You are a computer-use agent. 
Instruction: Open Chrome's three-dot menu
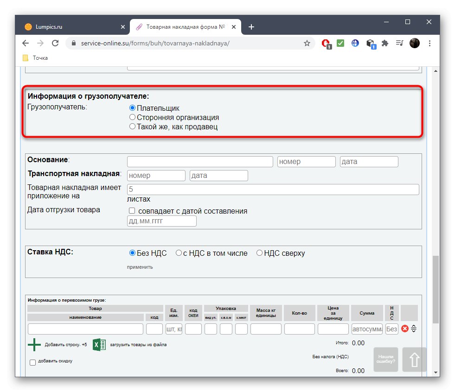coord(429,43)
